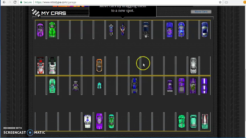The width and height of the screenshot is (246, 138).
Task: Bookmark this page with the star icon
Action: (220, 2)
